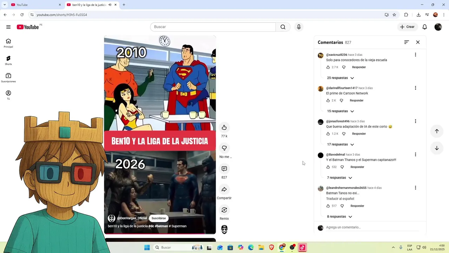The image size is (449, 253).
Task: Open a new browser tab
Action: (124, 5)
